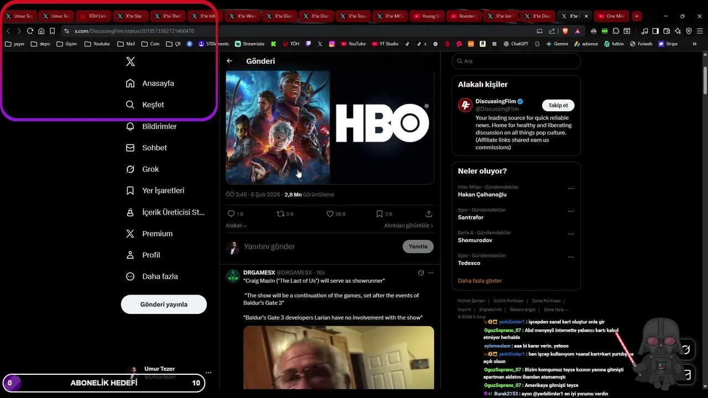Open Anasayfa in the sidebar
This screenshot has height=398, width=708.
(x=150, y=83)
